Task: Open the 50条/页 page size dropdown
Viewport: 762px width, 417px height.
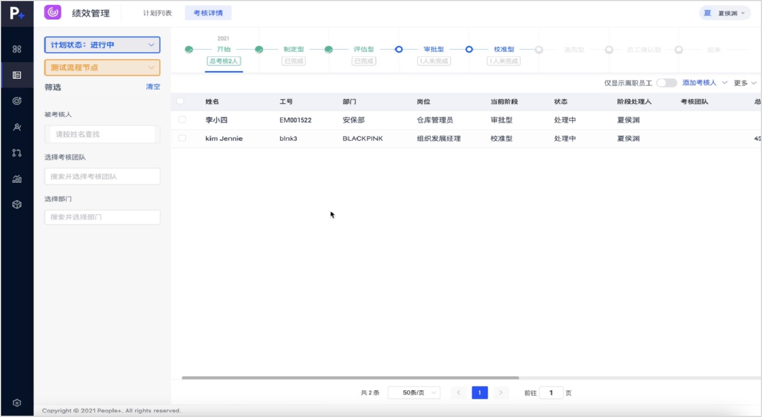Action: (413, 393)
